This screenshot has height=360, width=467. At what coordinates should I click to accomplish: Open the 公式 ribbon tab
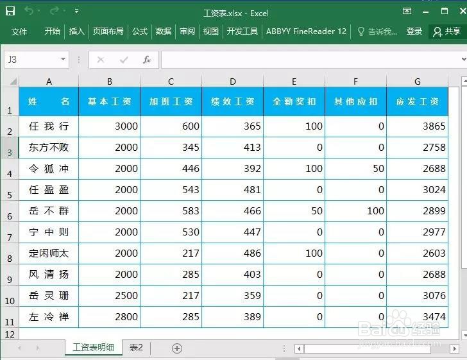pyautogui.click(x=140, y=31)
